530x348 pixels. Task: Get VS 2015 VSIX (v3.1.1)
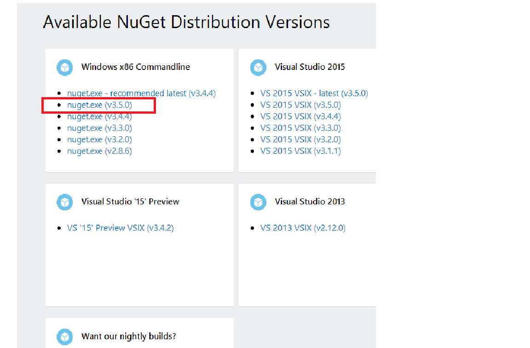pyautogui.click(x=300, y=151)
